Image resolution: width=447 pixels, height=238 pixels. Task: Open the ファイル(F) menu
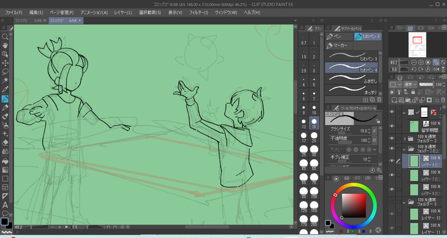coord(13,12)
